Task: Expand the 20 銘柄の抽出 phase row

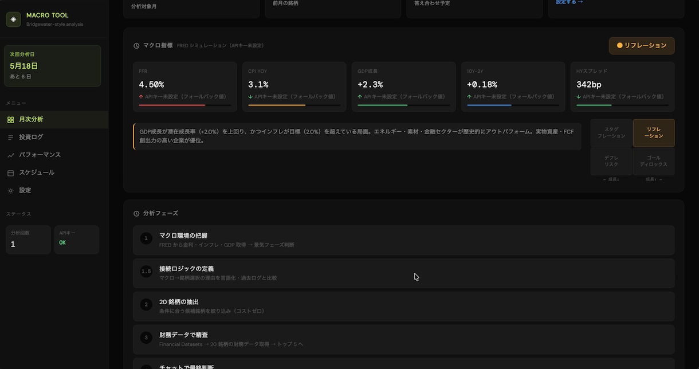Action: [x=403, y=307]
